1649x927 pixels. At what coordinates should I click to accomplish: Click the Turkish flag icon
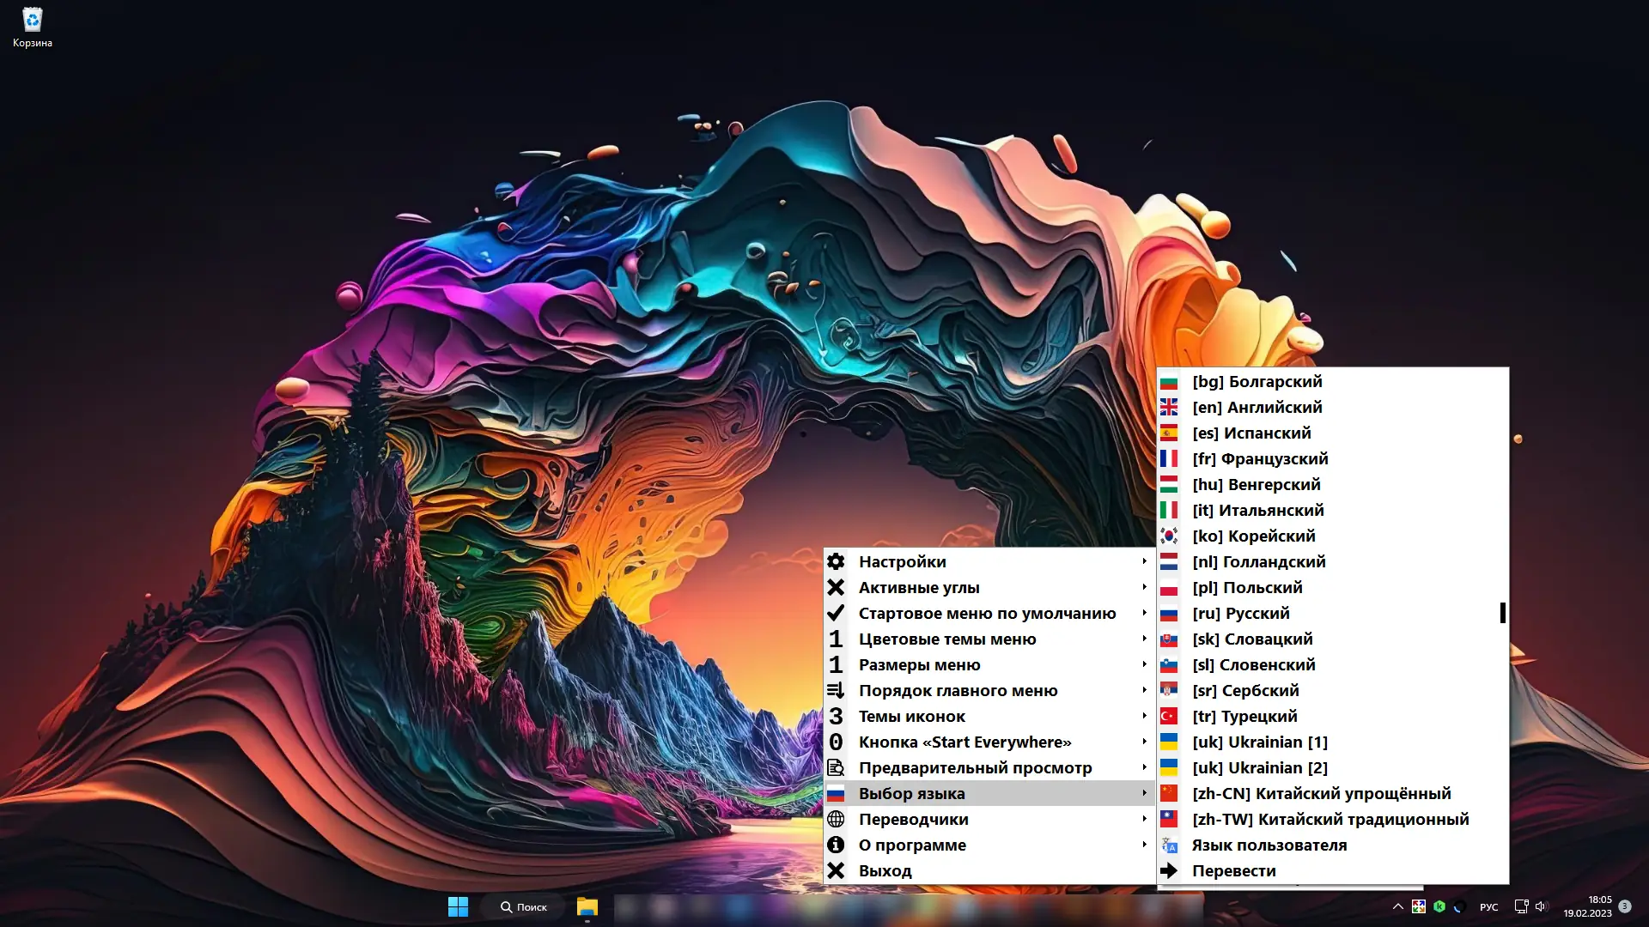(1169, 716)
